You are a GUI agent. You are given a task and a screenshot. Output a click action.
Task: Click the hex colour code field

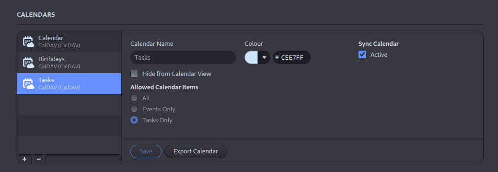tap(292, 57)
